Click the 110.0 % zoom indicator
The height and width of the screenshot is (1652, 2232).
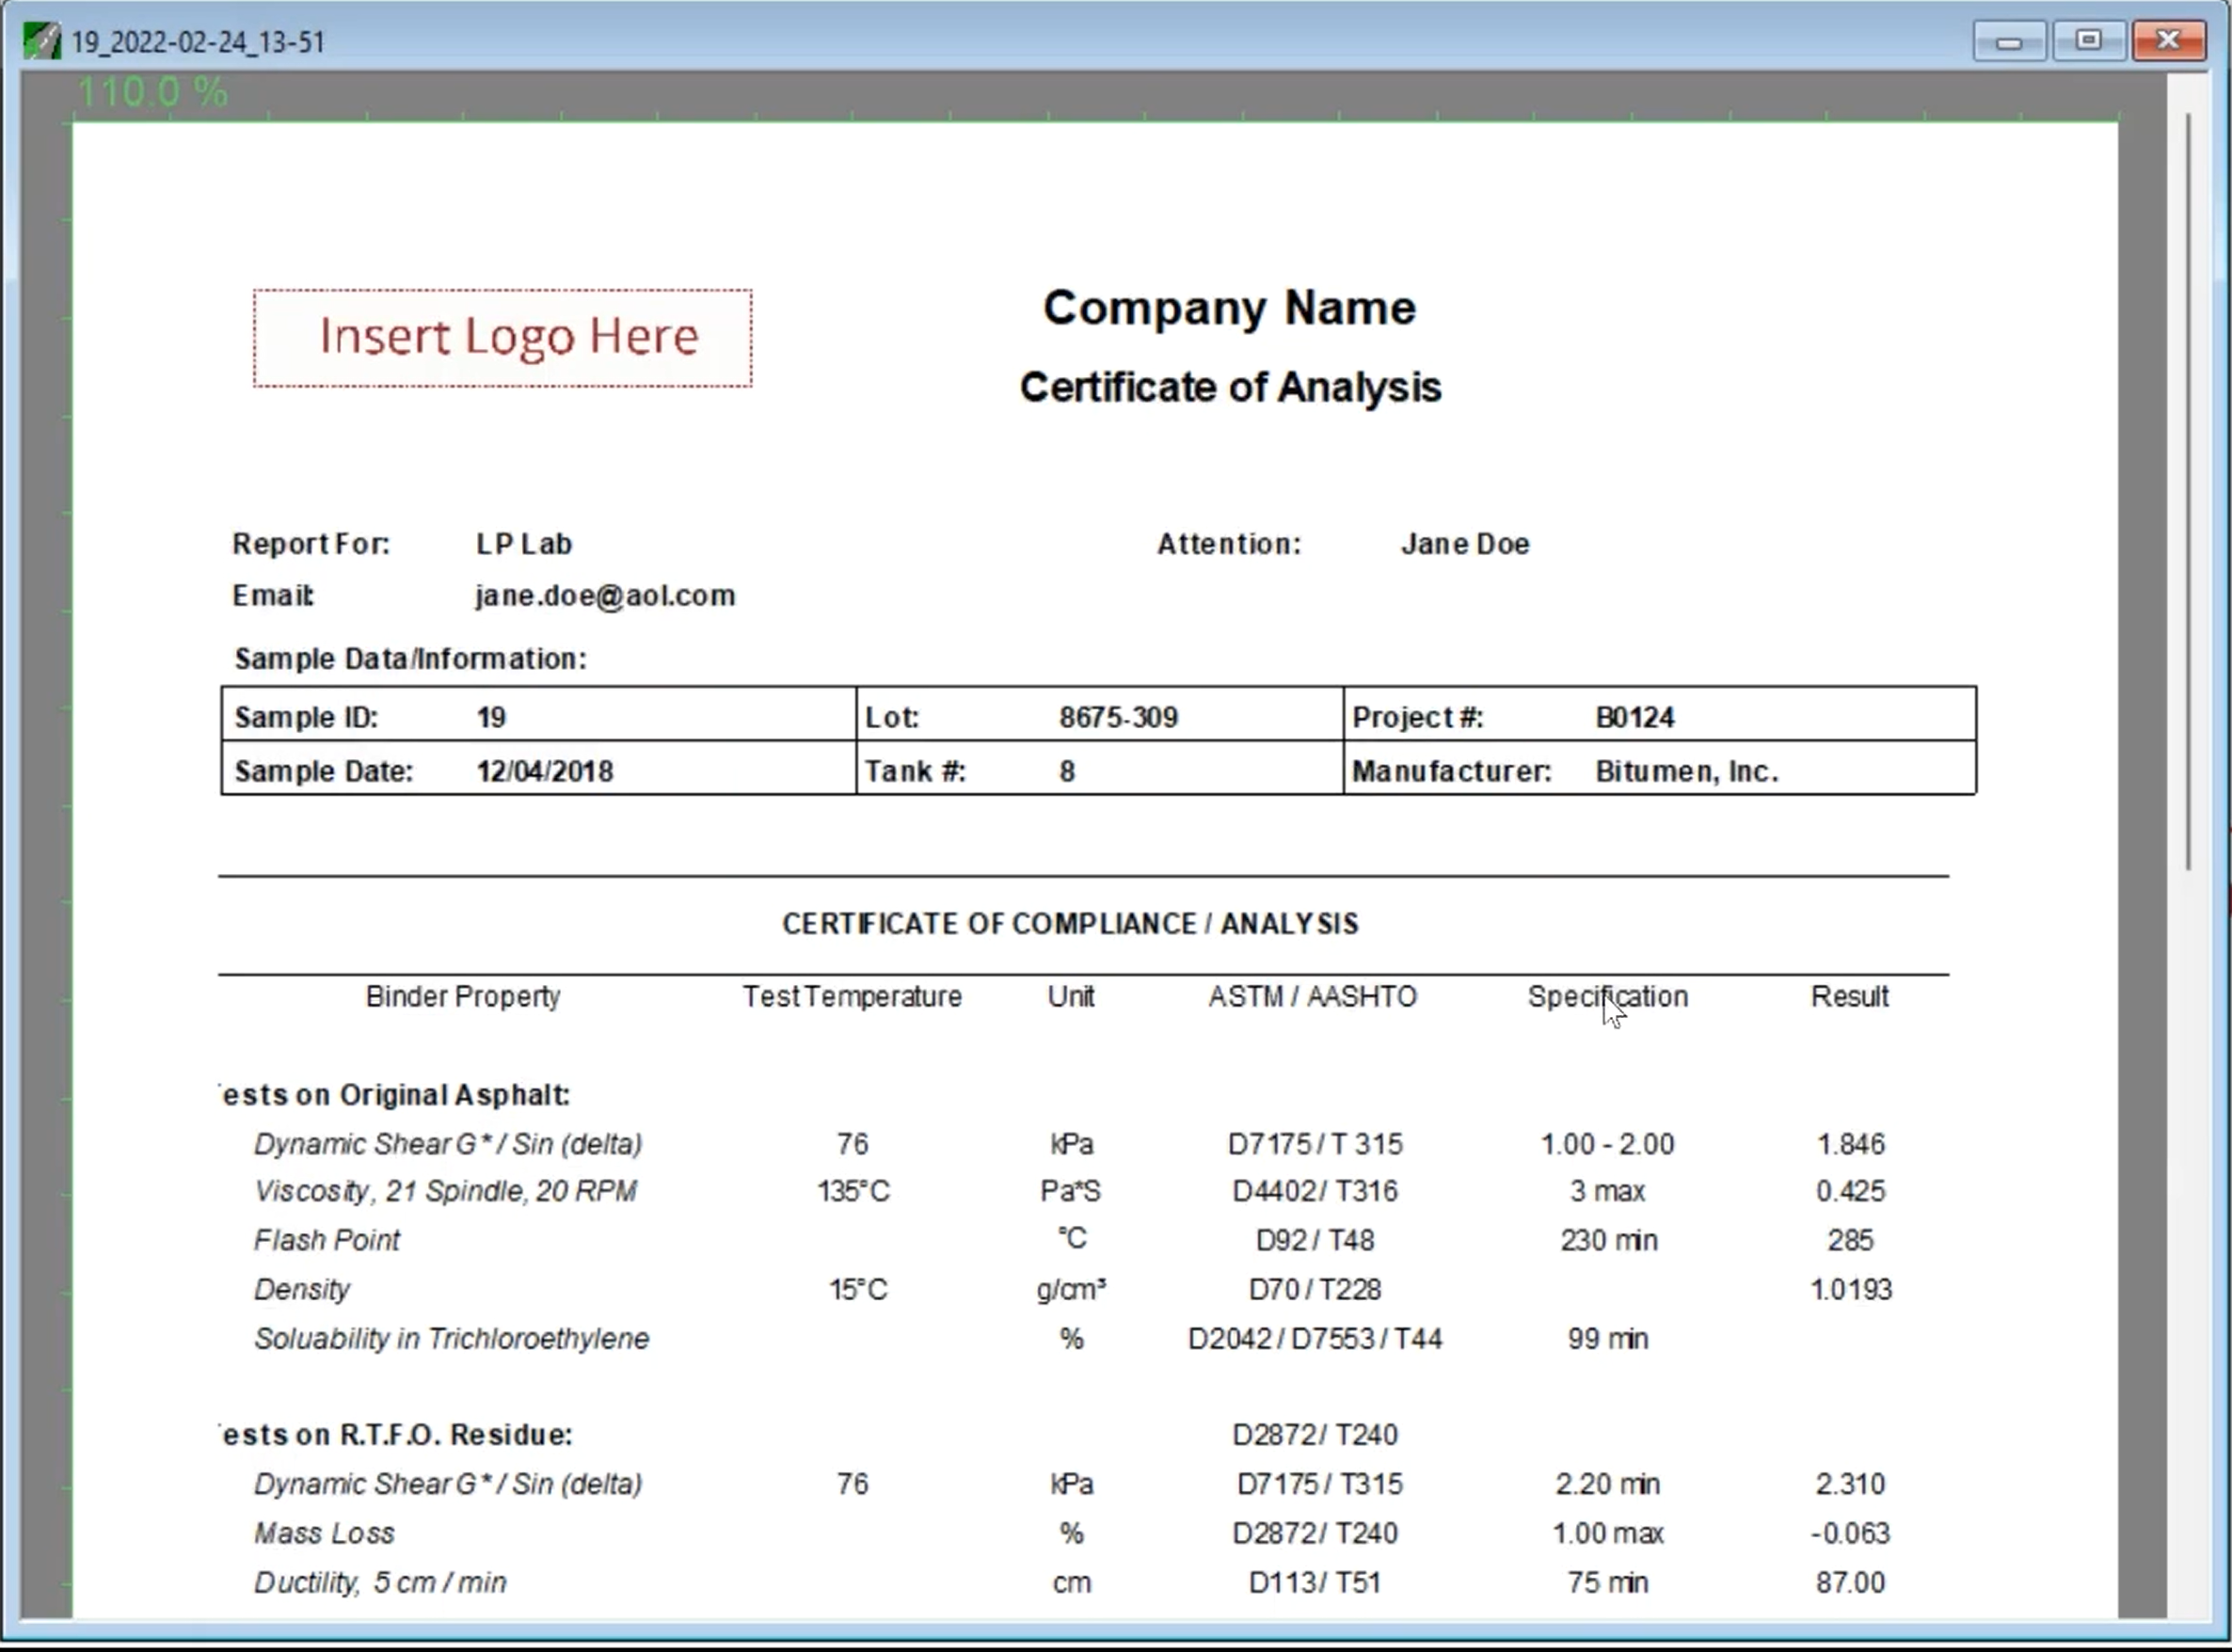(x=152, y=93)
